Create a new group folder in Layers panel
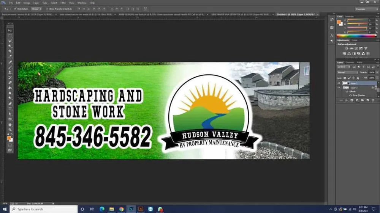380x213 pixels. point(362,100)
